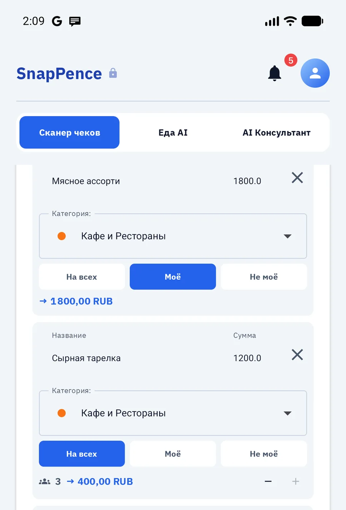Open the user profile avatar
346x510 pixels.
(x=315, y=73)
